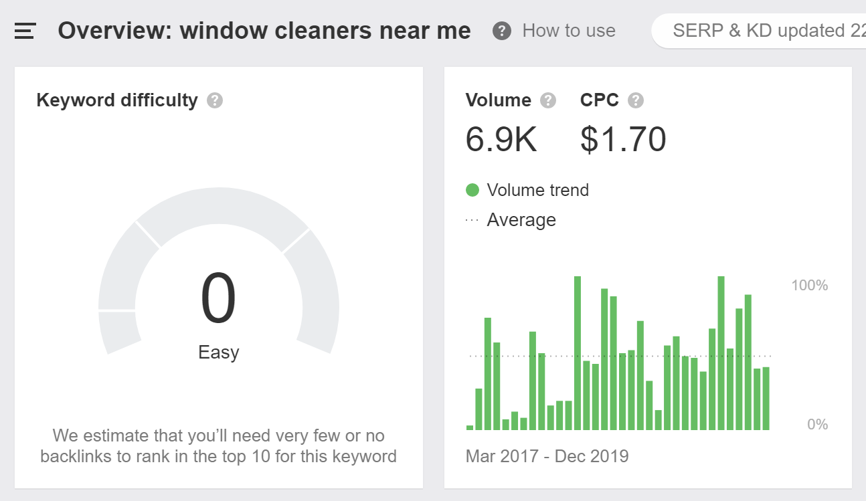Viewport: 866px width, 501px height.
Task: Open the How to use link
Action: (x=568, y=31)
